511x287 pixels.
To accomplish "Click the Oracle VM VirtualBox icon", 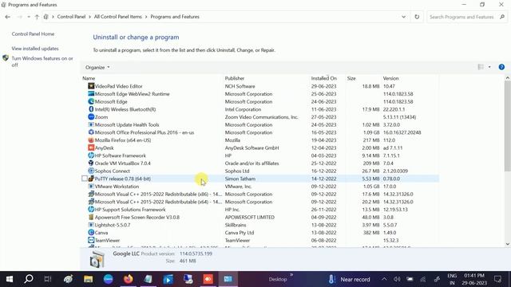I will pyautogui.click(x=91, y=163).
